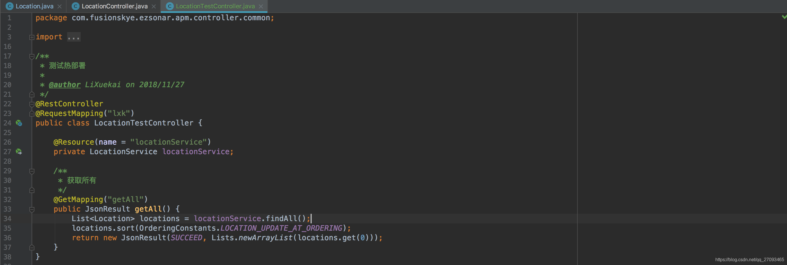Click the class icon on Location.java tab

(x=10, y=6)
